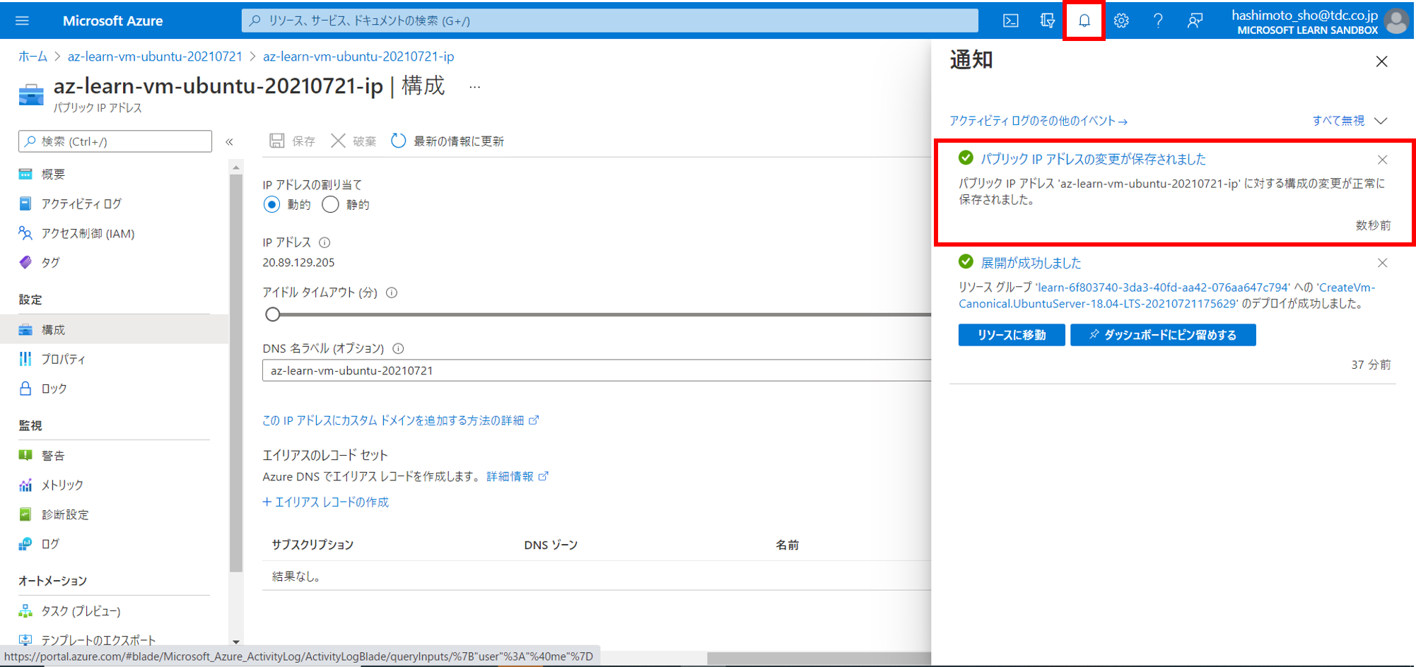The height and width of the screenshot is (667, 1416).
Task: Click the horizontal scrollbar at the bottom
Action: tap(819, 658)
